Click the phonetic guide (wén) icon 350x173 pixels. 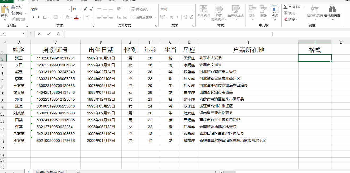87,17
